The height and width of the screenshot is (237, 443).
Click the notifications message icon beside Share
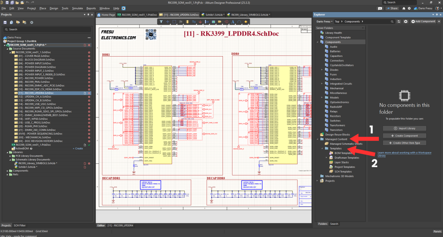380,8
